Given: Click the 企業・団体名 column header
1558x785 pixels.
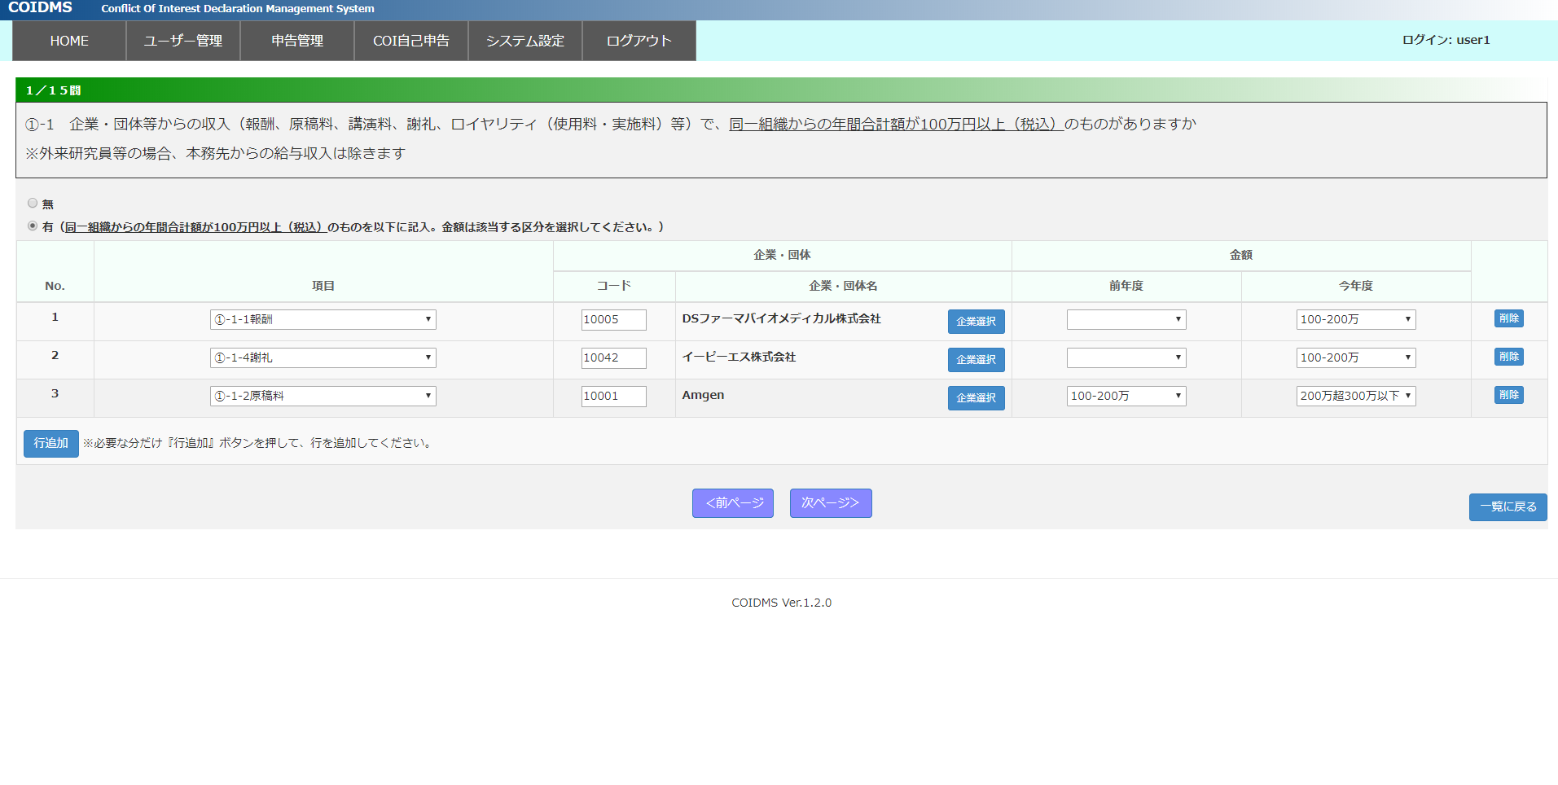Looking at the screenshot, I should coord(843,286).
